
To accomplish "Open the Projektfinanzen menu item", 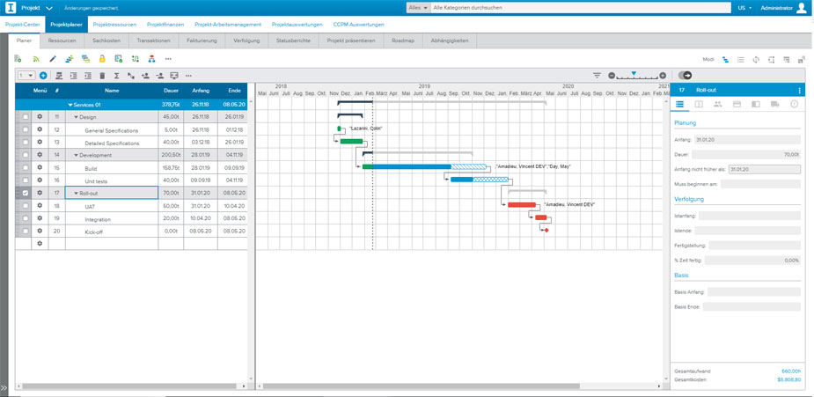I will pos(165,25).
